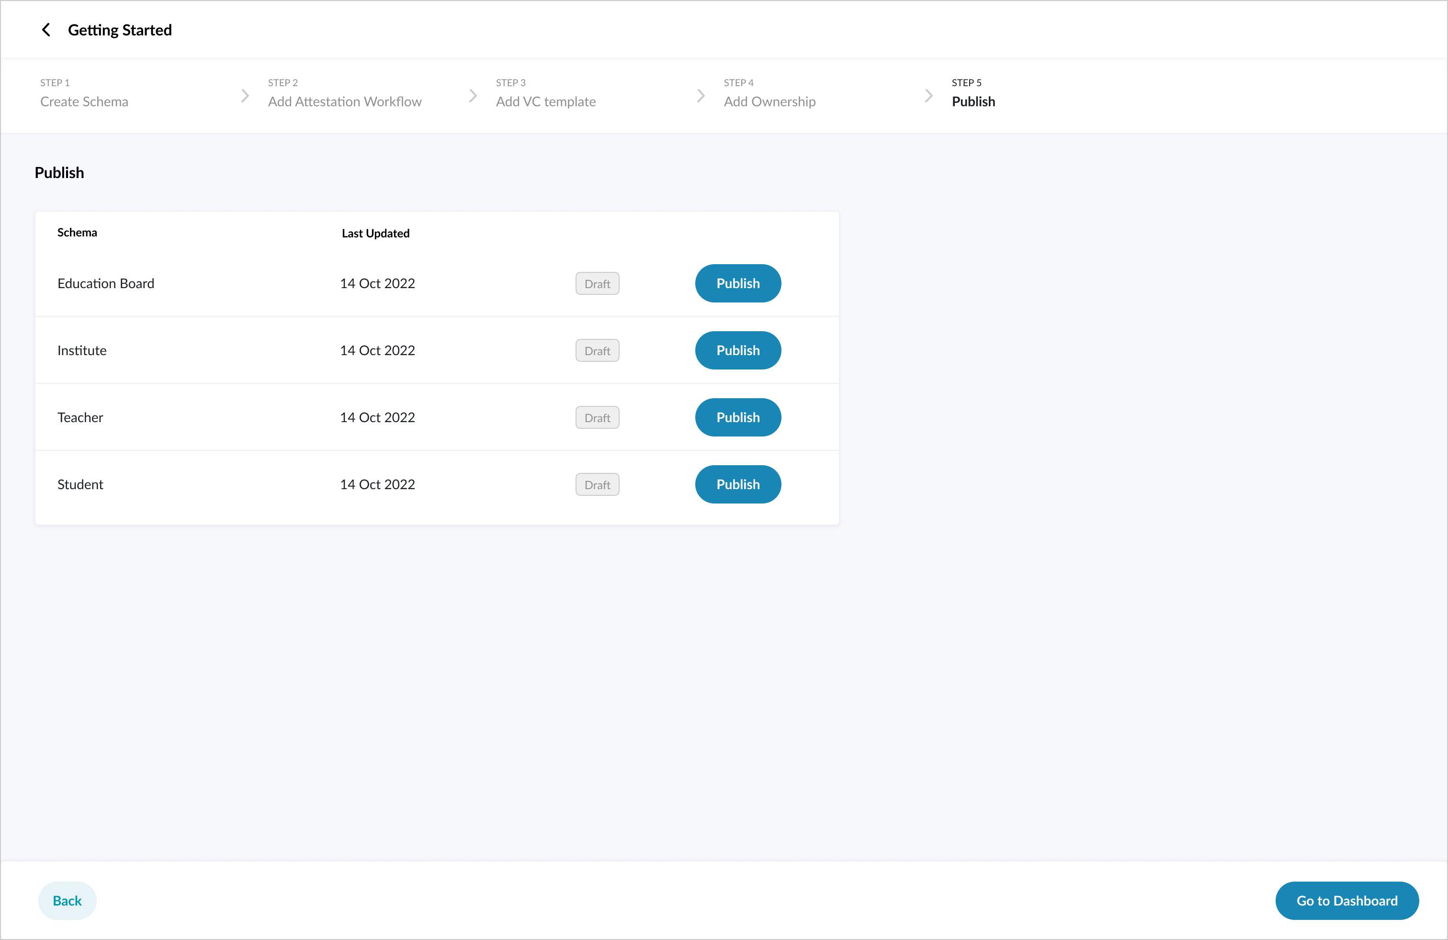Click chevron after Add Attestation Workflow step
The height and width of the screenshot is (940, 1448).
click(x=473, y=95)
